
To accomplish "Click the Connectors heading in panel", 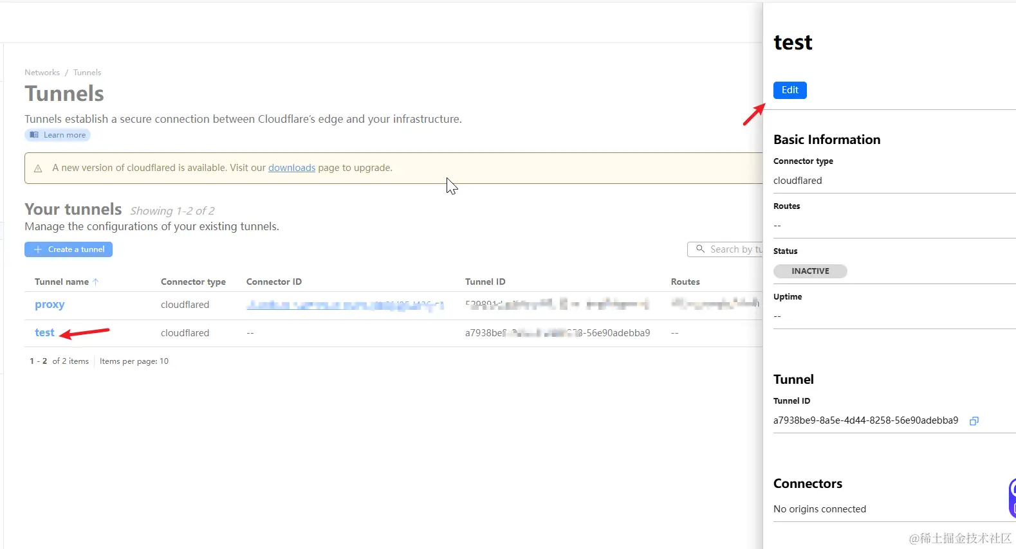I will 808,483.
